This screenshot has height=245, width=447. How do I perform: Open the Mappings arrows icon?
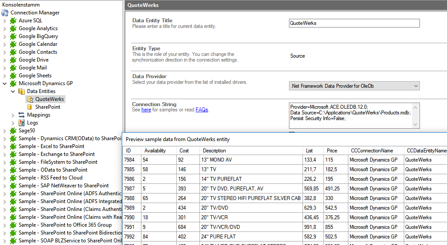tap(21, 115)
